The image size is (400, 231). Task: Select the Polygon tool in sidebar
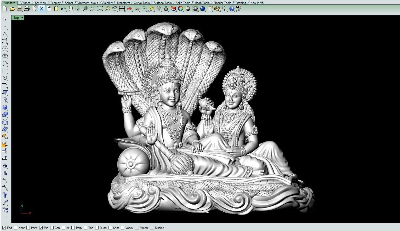[x=5, y=78]
